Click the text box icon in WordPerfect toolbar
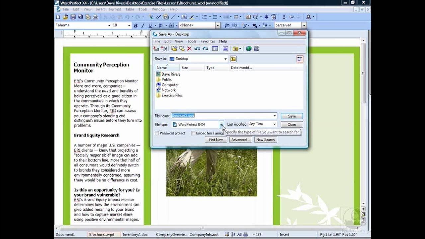The height and width of the screenshot is (239, 425). tap(184, 17)
